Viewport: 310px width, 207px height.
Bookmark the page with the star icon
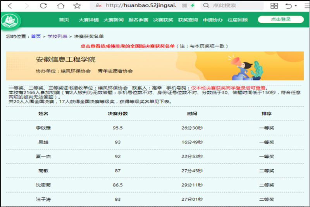(77, 6)
